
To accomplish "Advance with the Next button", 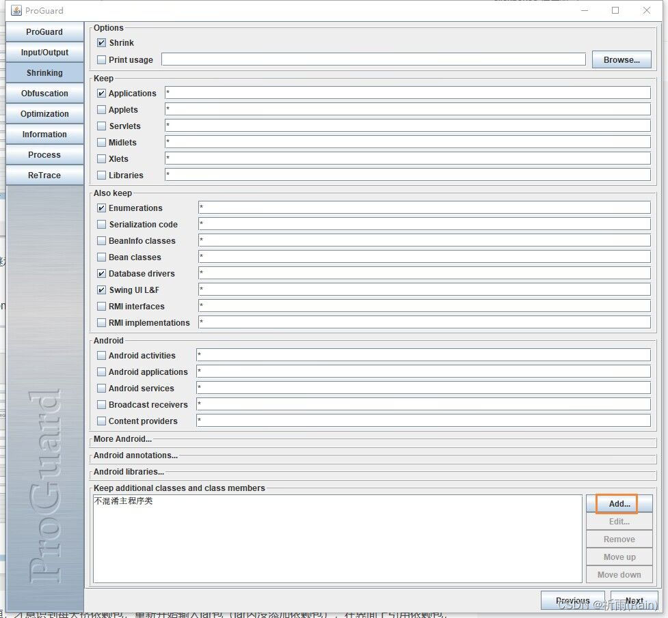I will pyautogui.click(x=634, y=600).
